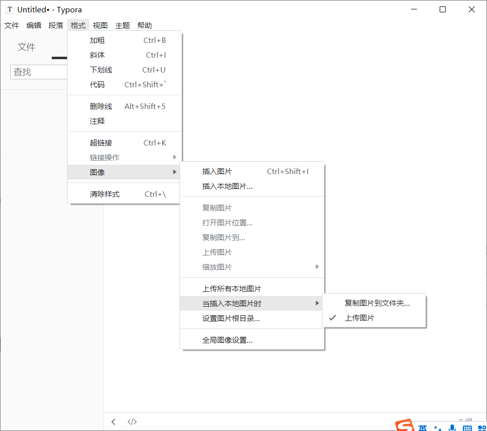The height and width of the screenshot is (431, 487).
Task: Open the 视图 menu
Action: click(100, 25)
